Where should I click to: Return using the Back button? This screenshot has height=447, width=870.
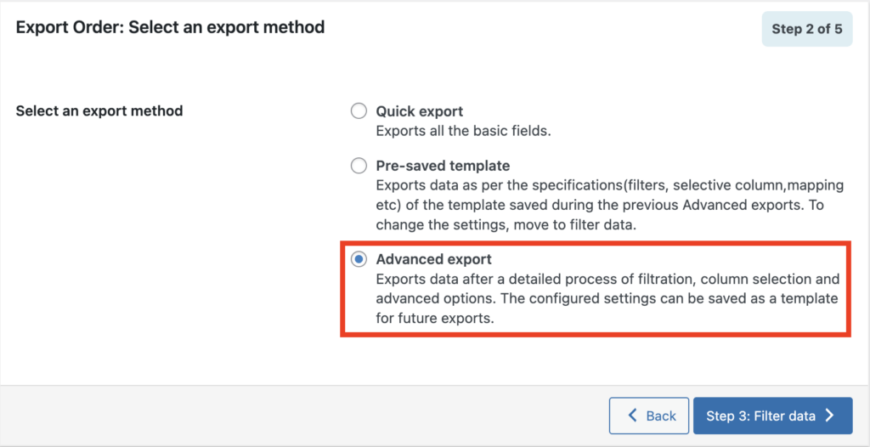(649, 416)
